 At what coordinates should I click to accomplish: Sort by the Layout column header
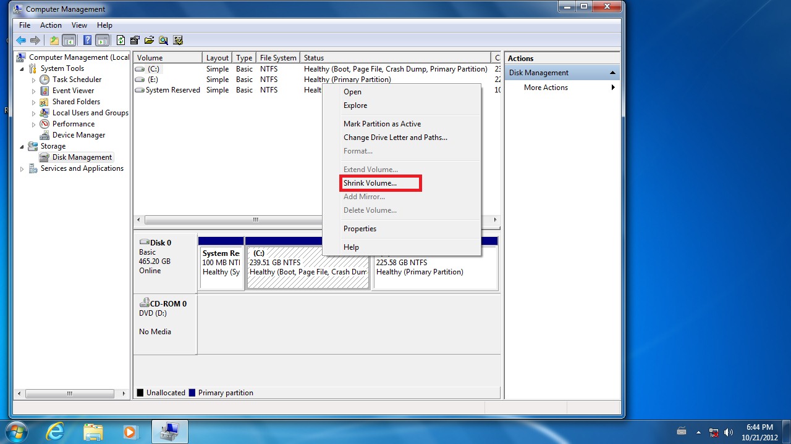pos(218,58)
